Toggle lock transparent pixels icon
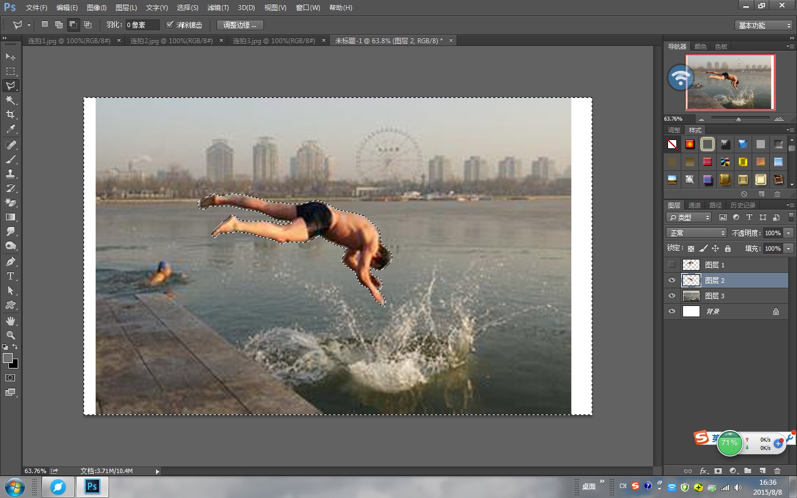The height and width of the screenshot is (498, 797). 691,248
